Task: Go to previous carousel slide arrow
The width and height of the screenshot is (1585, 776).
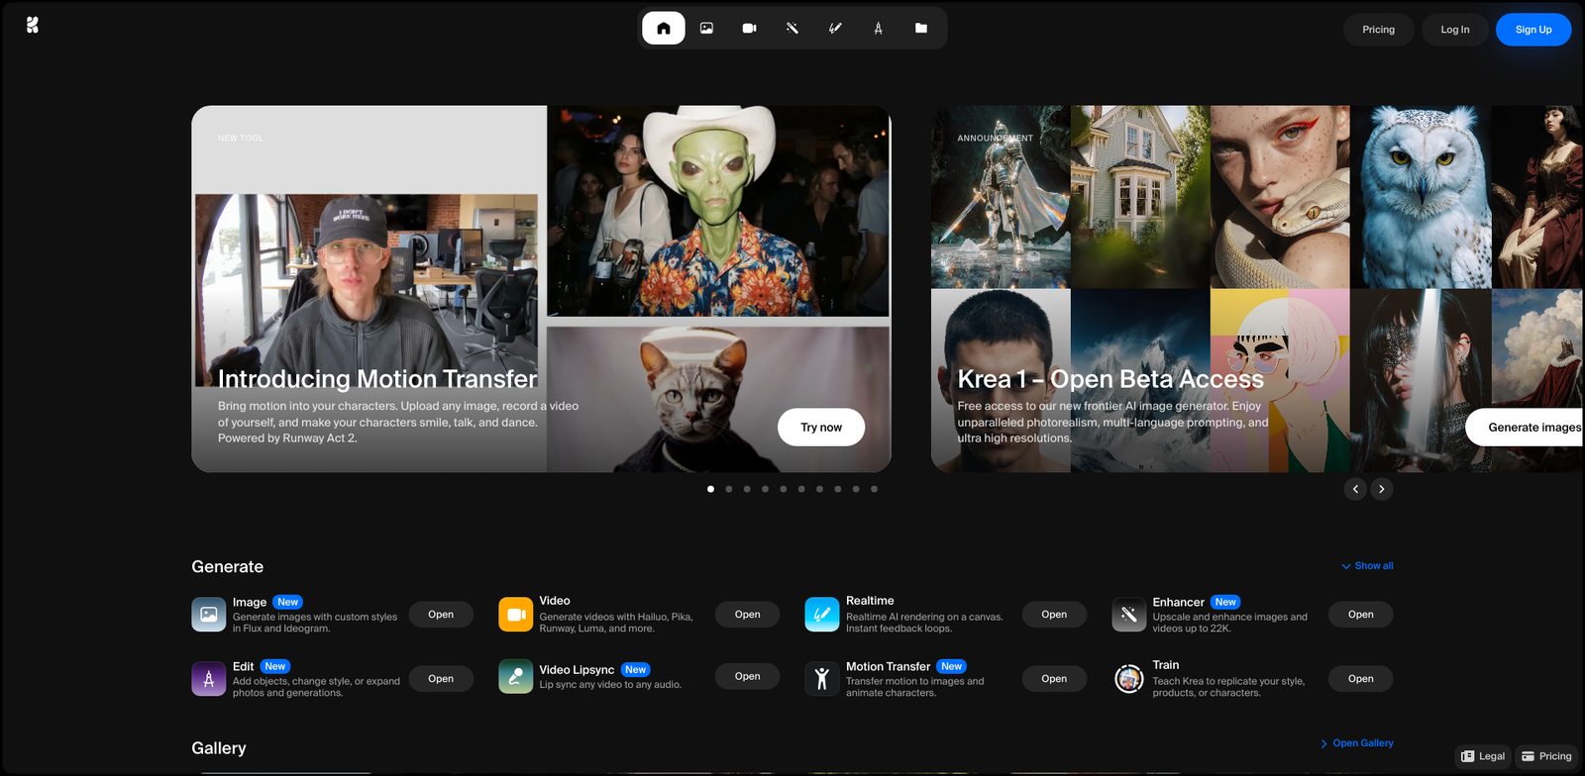Action: pyautogui.click(x=1355, y=489)
